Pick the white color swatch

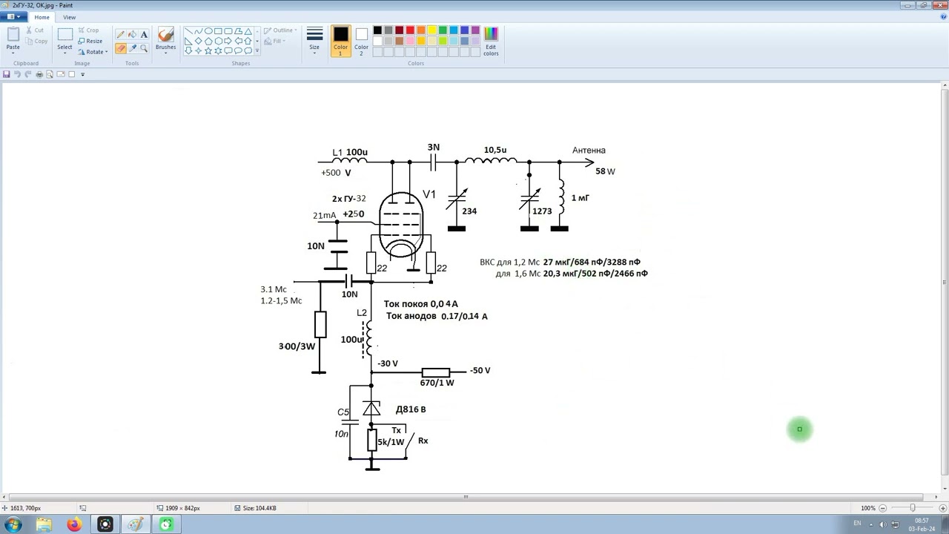click(x=377, y=41)
